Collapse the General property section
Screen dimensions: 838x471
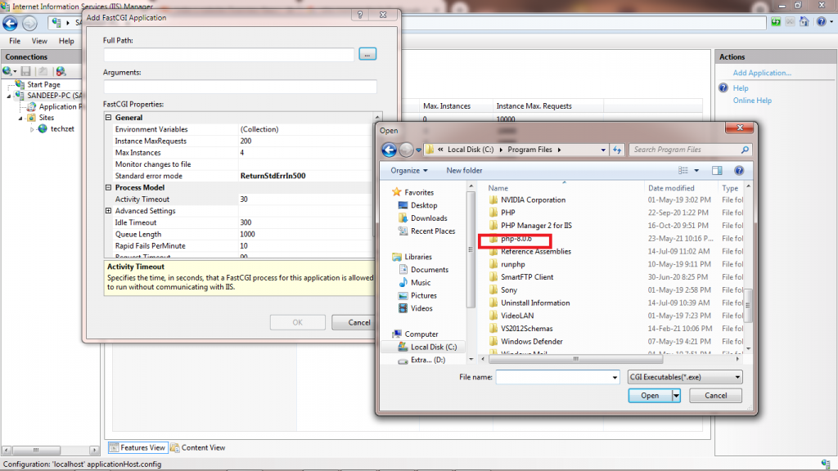pyautogui.click(x=109, y=118)
